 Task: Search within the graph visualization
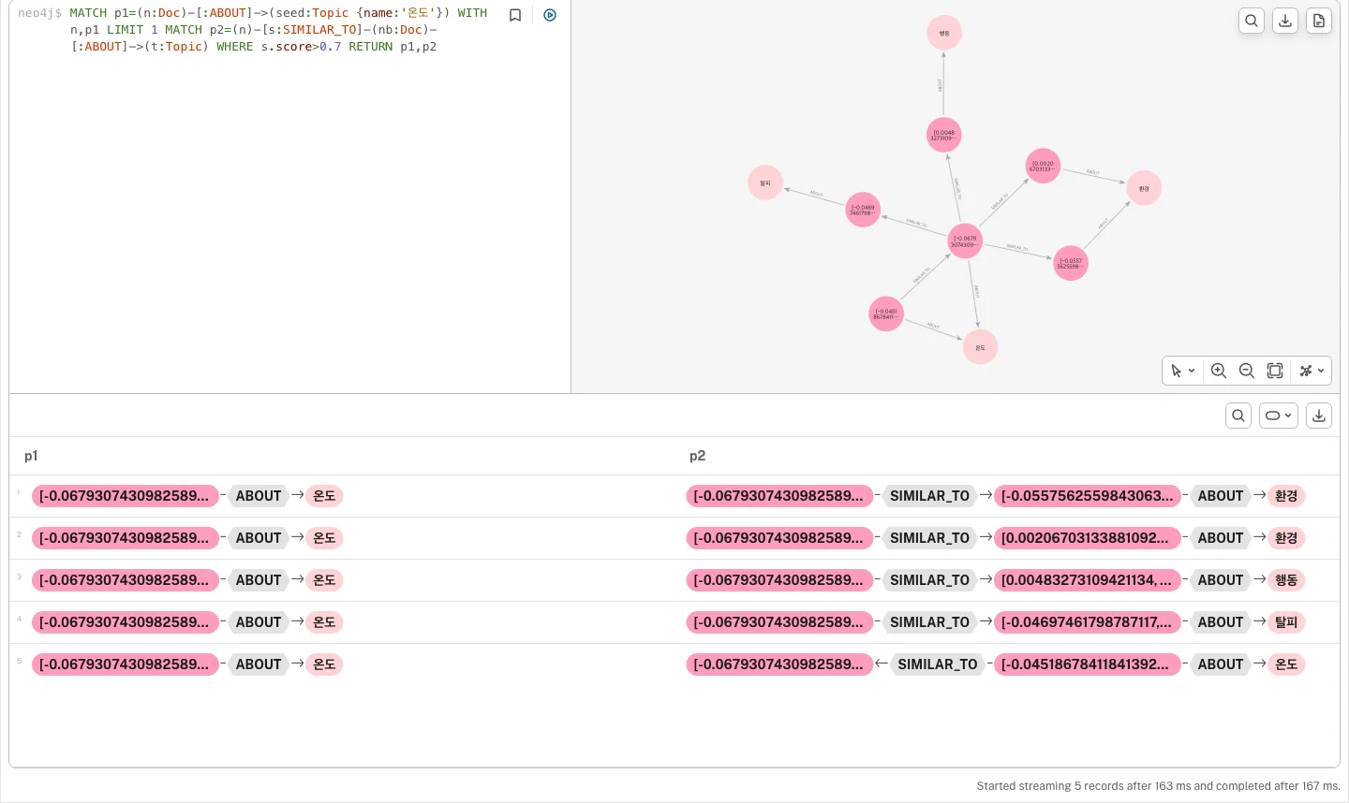point(1252,21)
